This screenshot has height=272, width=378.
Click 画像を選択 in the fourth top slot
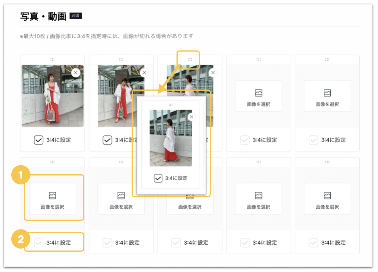tap(259, 96)
